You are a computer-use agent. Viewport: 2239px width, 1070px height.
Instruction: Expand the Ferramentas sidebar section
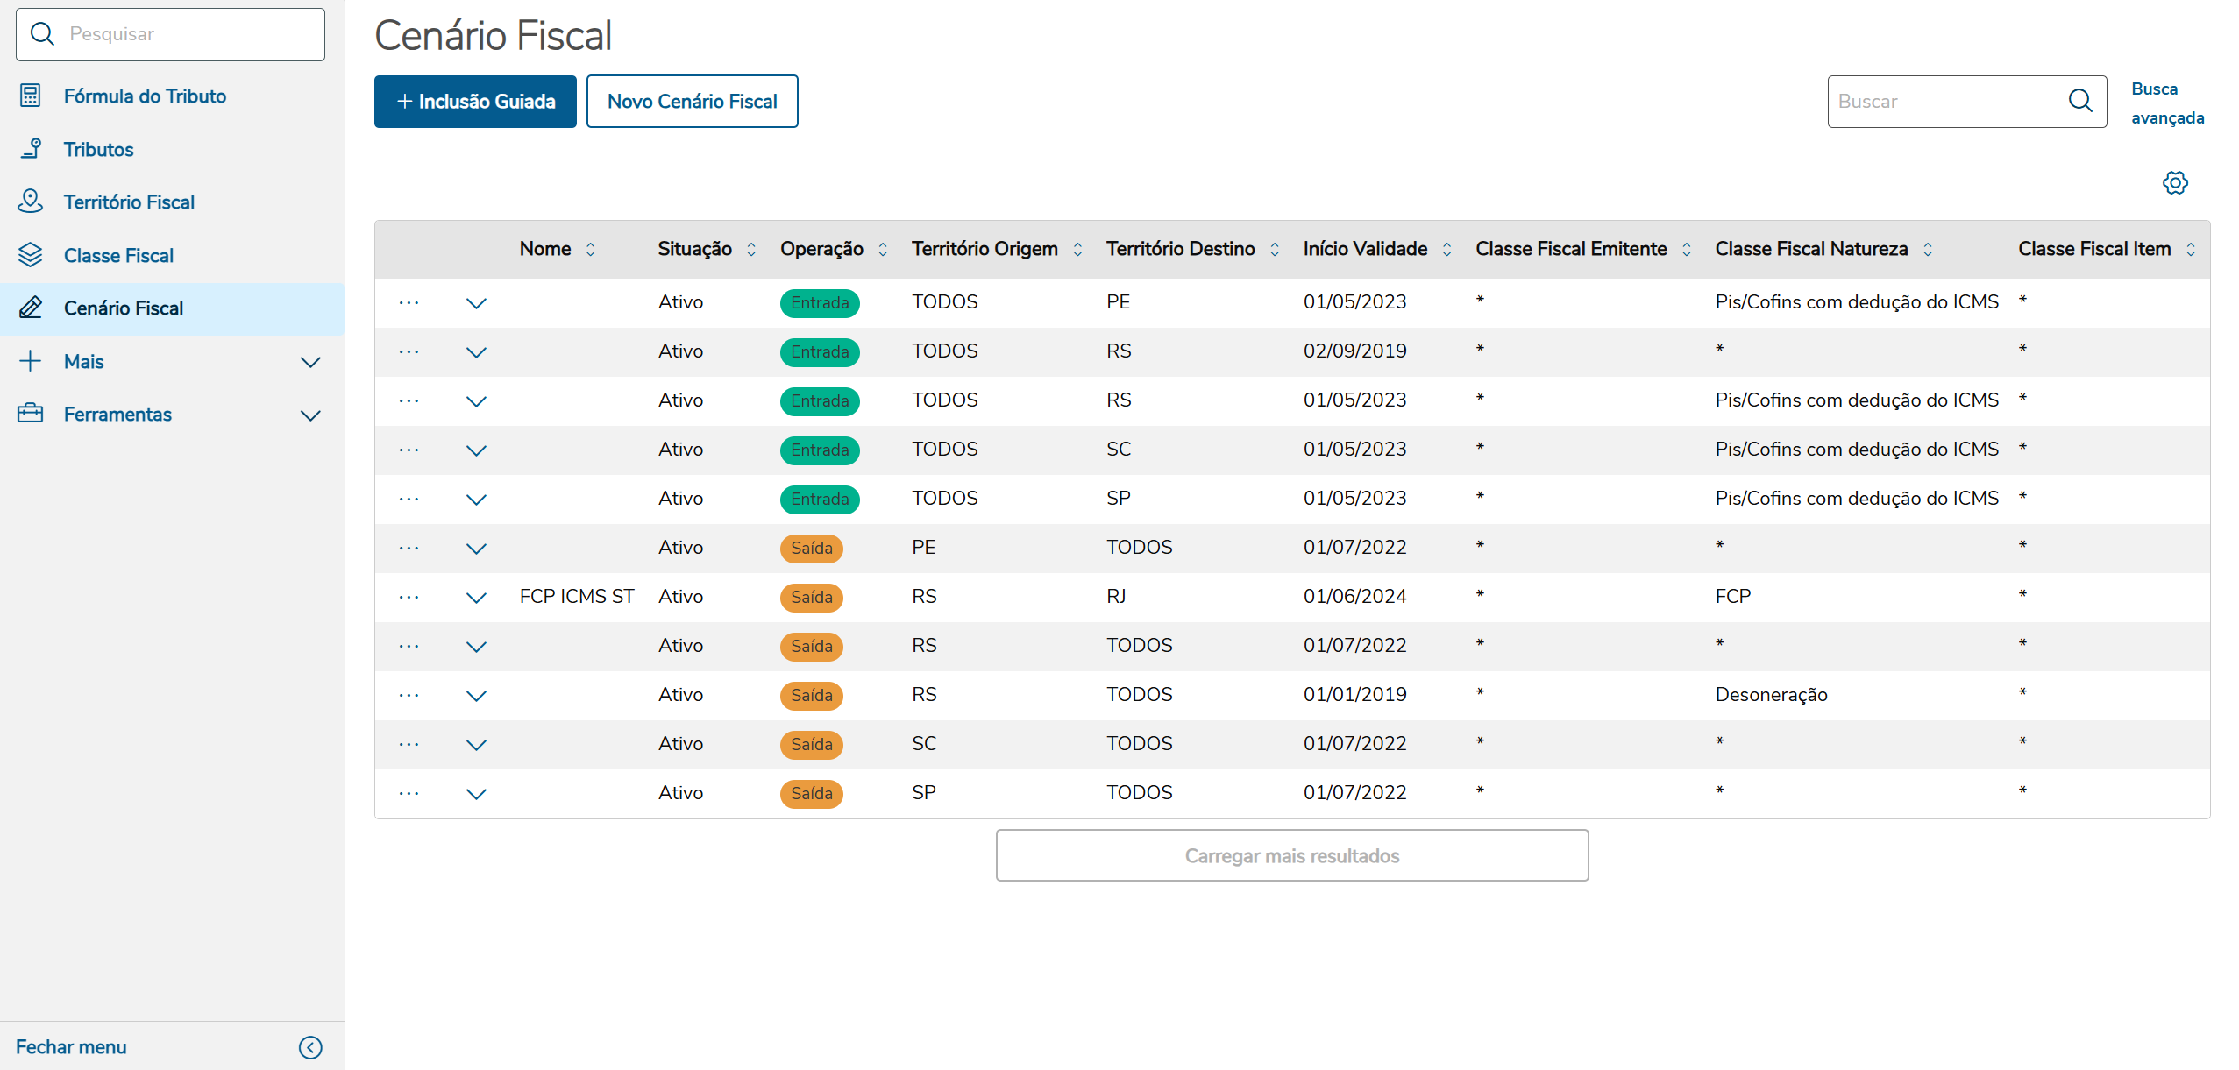[x=310, y=415]
